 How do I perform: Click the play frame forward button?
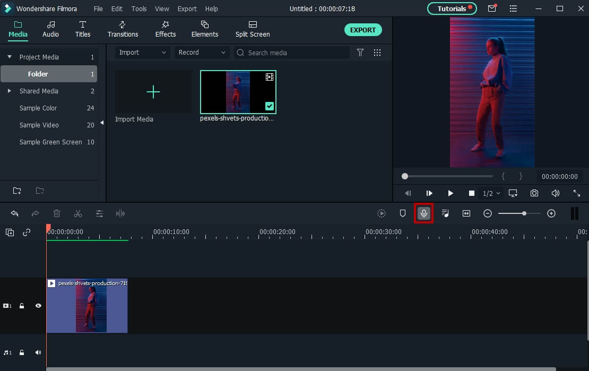click(429, 193)
